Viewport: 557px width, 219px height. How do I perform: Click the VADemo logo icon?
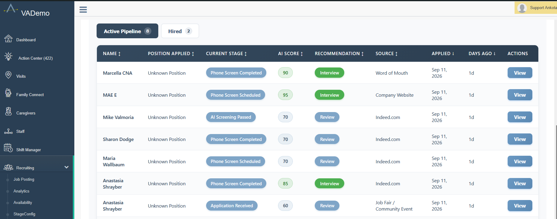click(x=11, y=8)
